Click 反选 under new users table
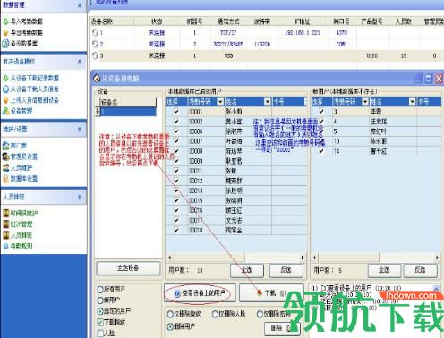Screen dimensions: 444x338 pos(420,270)
